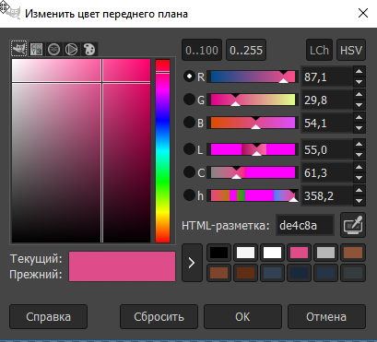The width and height of the screenshot is (377, 342).
Task: Select the HSV color model
Action: point(351,50)
